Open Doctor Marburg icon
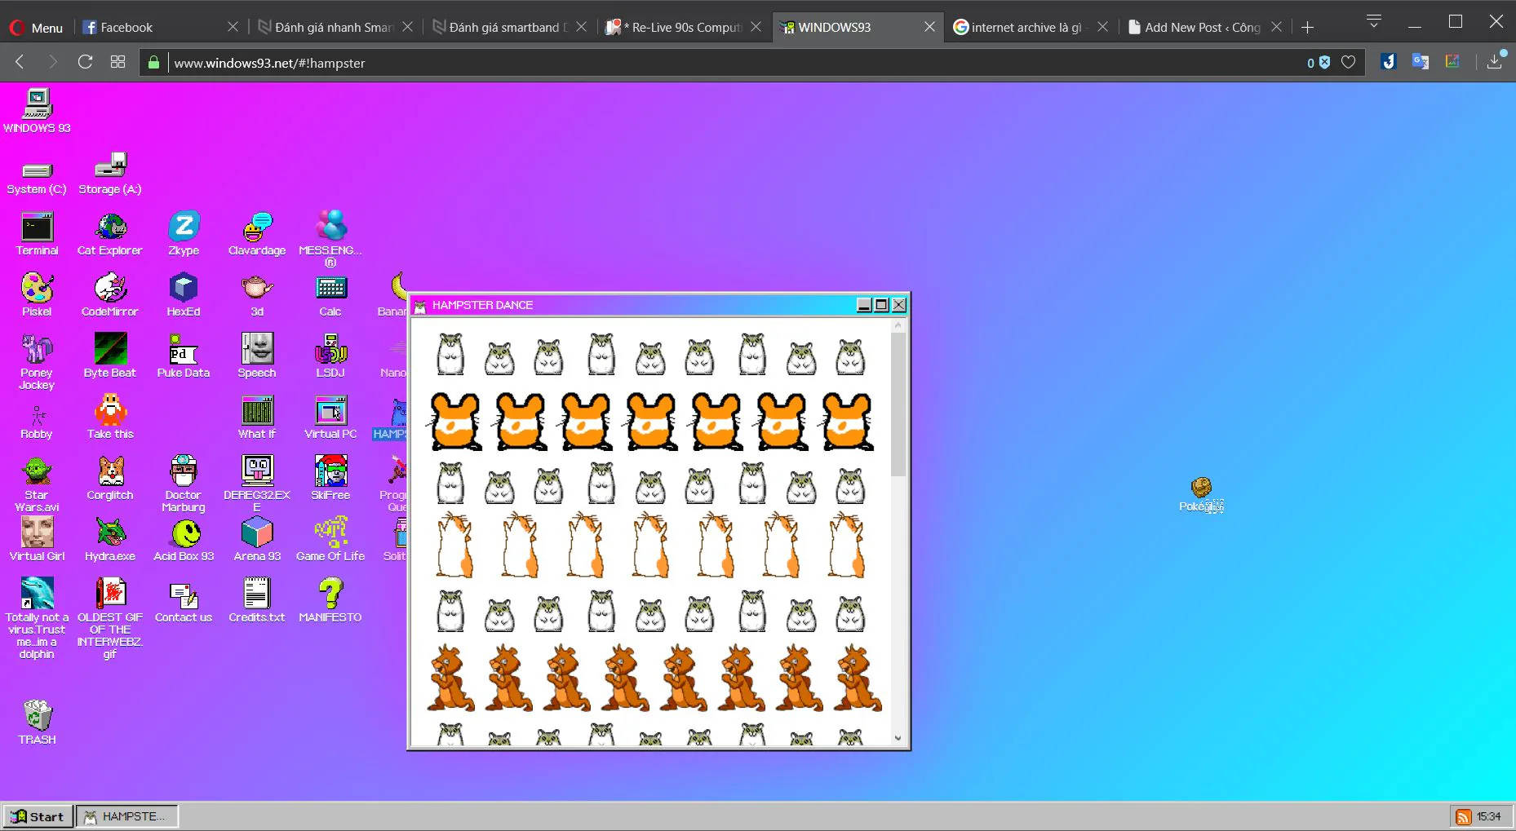Image resolution: width=1516 pixels, height=831 pixels. click(x=184, y=484)
